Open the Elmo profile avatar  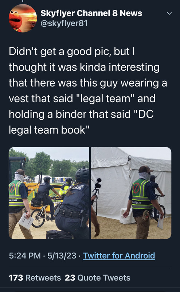pos(23,18)
